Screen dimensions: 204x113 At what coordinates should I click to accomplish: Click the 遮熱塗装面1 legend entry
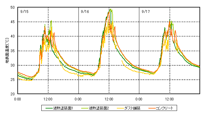point(59,108)
